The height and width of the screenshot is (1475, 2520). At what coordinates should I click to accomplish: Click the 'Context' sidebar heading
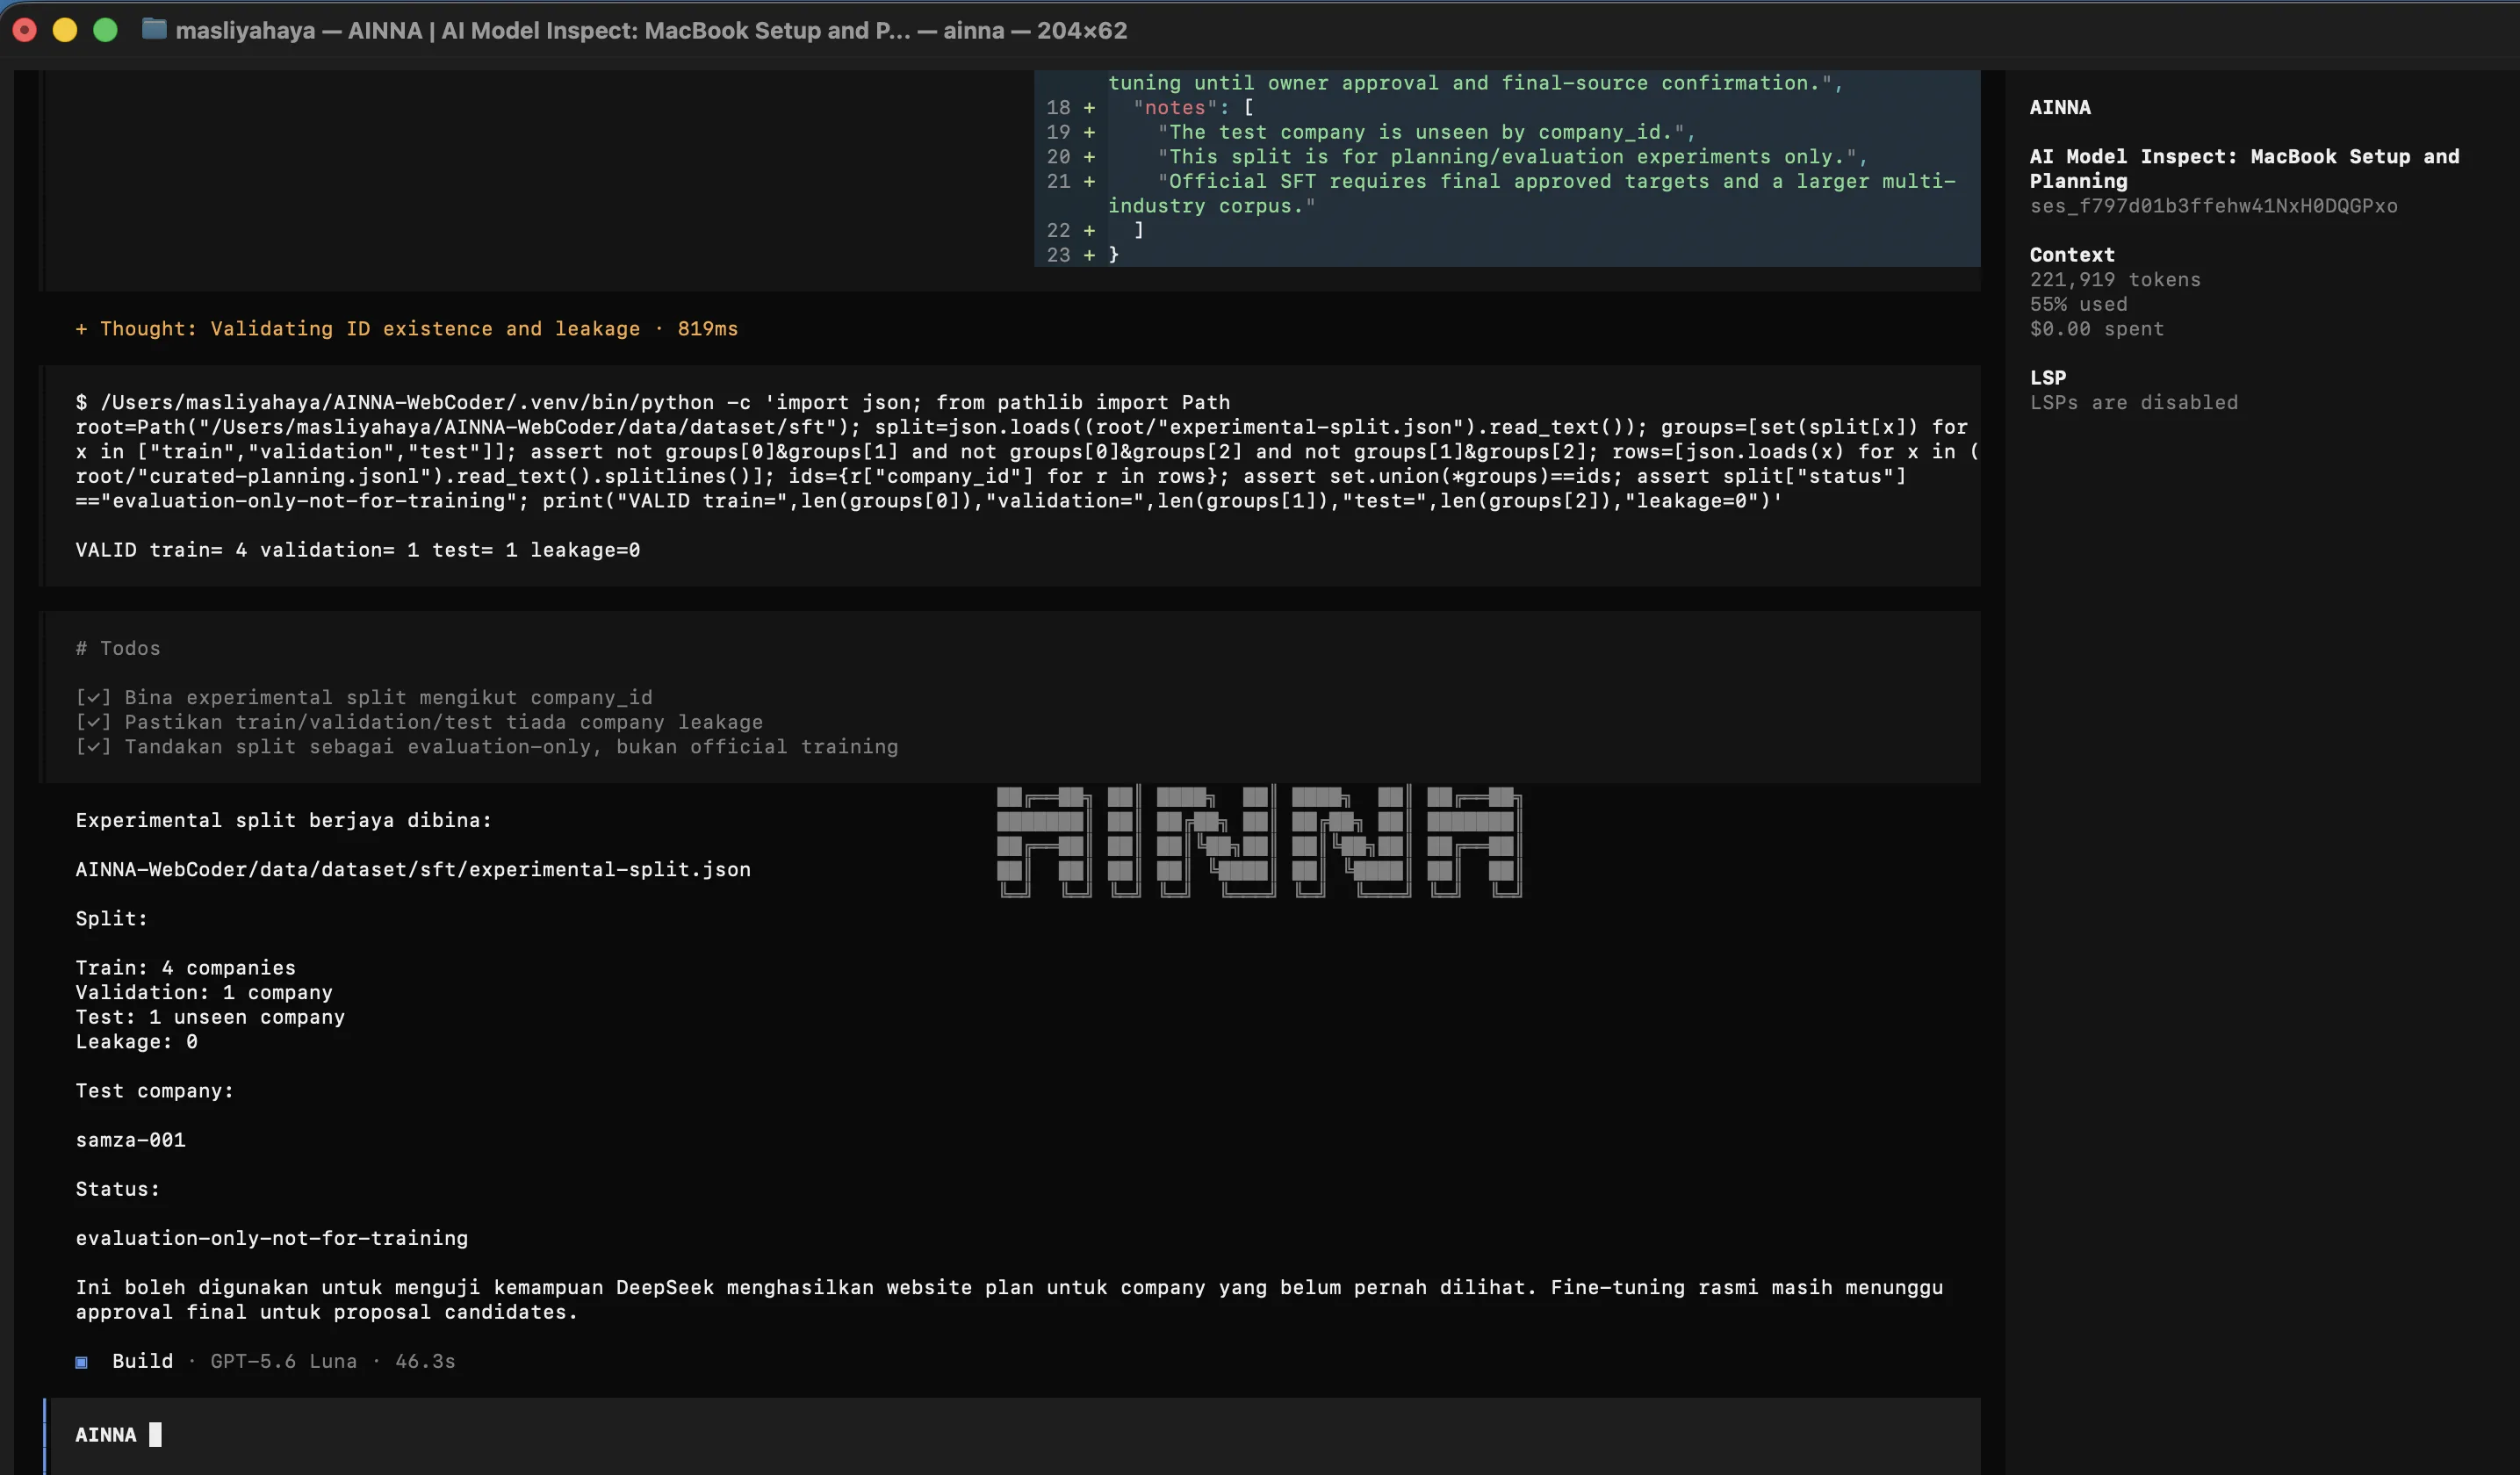(x=2072, y=255)
